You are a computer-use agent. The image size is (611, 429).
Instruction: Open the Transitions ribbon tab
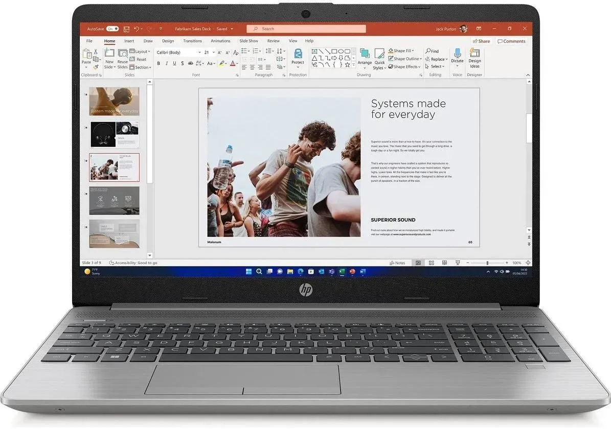(x=192, y=41)
